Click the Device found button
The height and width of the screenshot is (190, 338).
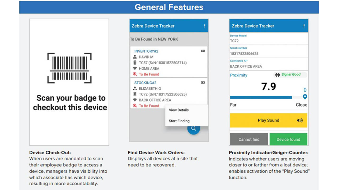(x=288, y=139)
